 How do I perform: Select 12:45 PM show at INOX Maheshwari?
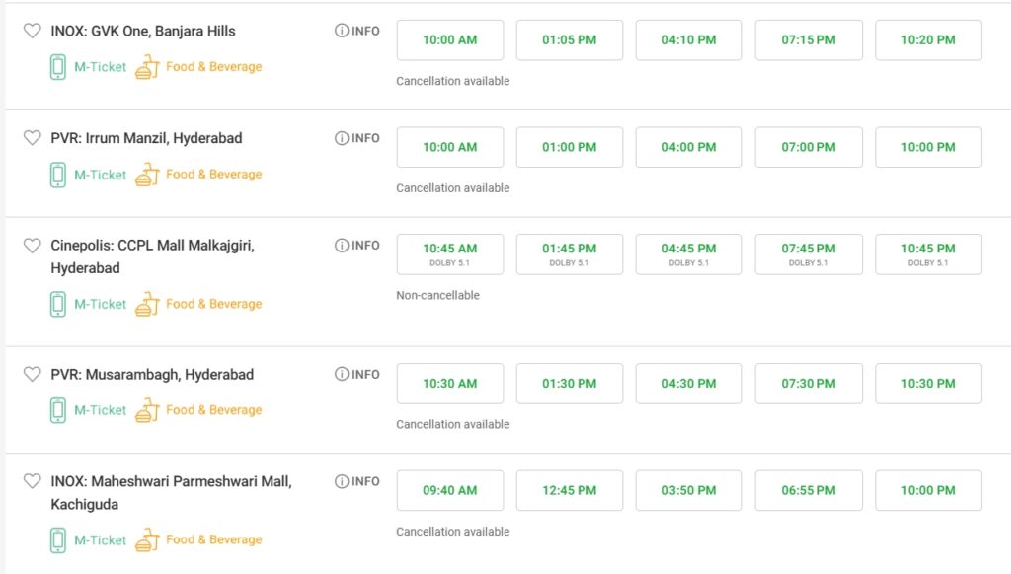pyautogui.click(x=569, y=490)
